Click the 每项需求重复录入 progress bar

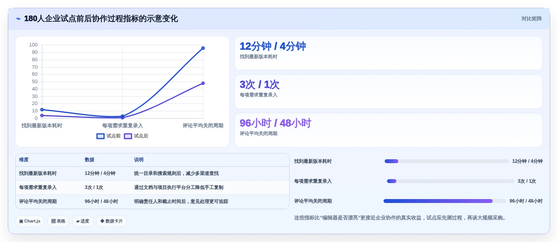(451, 181)
